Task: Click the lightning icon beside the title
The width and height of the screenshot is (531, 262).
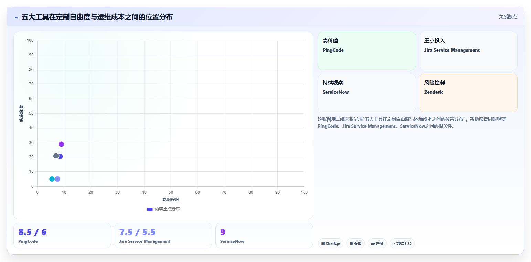Action: click(16, 17)
